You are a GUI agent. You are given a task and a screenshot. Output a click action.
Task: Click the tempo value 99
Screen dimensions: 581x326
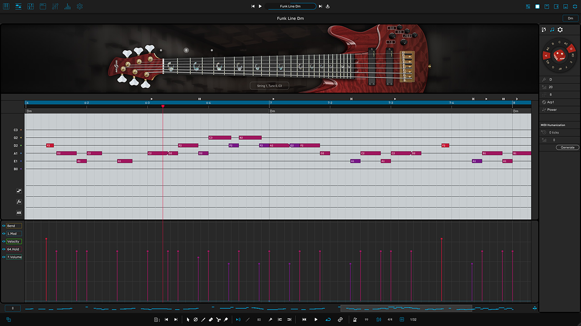tap(367, 320)
